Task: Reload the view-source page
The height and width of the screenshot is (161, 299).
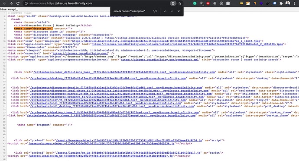Action: click(x=18, y=3)
